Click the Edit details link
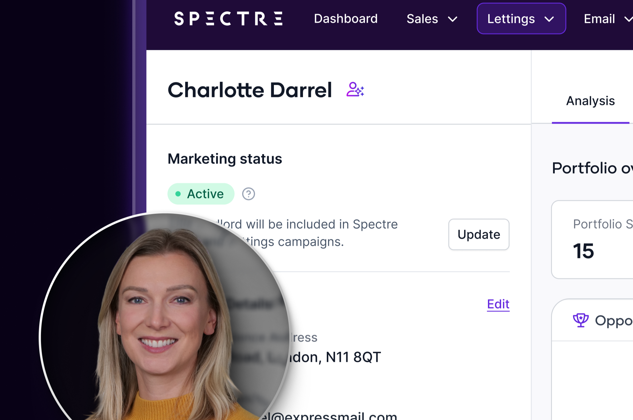The image size is (633, 420). 498,304
